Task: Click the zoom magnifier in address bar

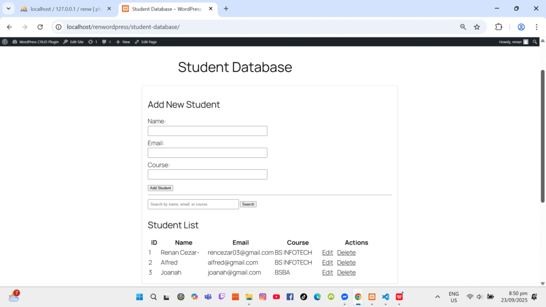Action: click(463, 27)
